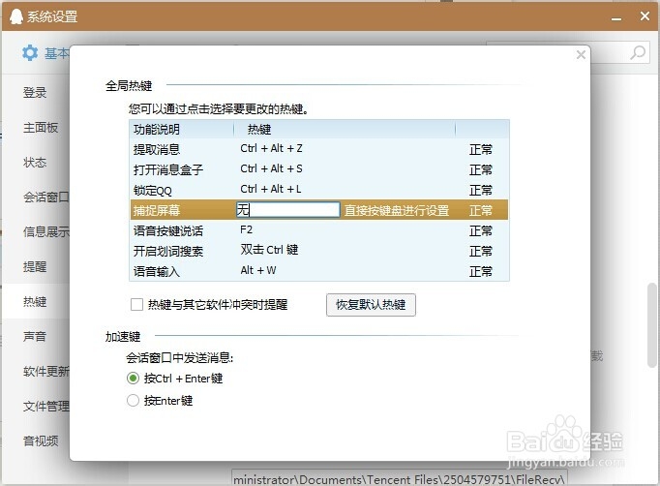Open the 文件管理 settings section
Image resolution: width=660 pixels, height=486 pixels.
(45, 407)
